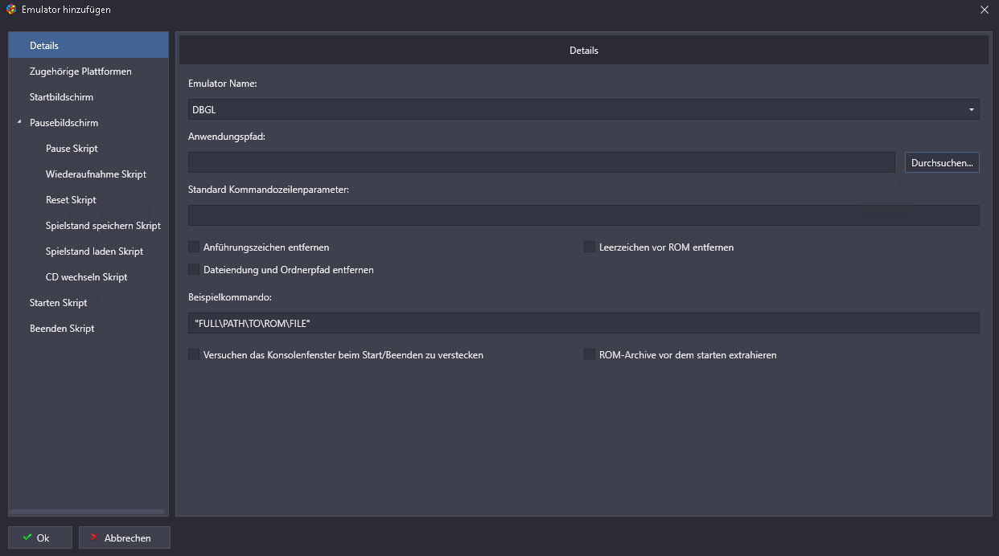Select Zugehörige Plattformen in sidebar
This screenshot has width=999, height=556.
click(80, 72)
